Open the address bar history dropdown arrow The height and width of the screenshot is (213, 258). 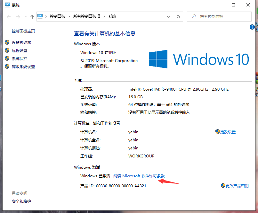point(168,16)
